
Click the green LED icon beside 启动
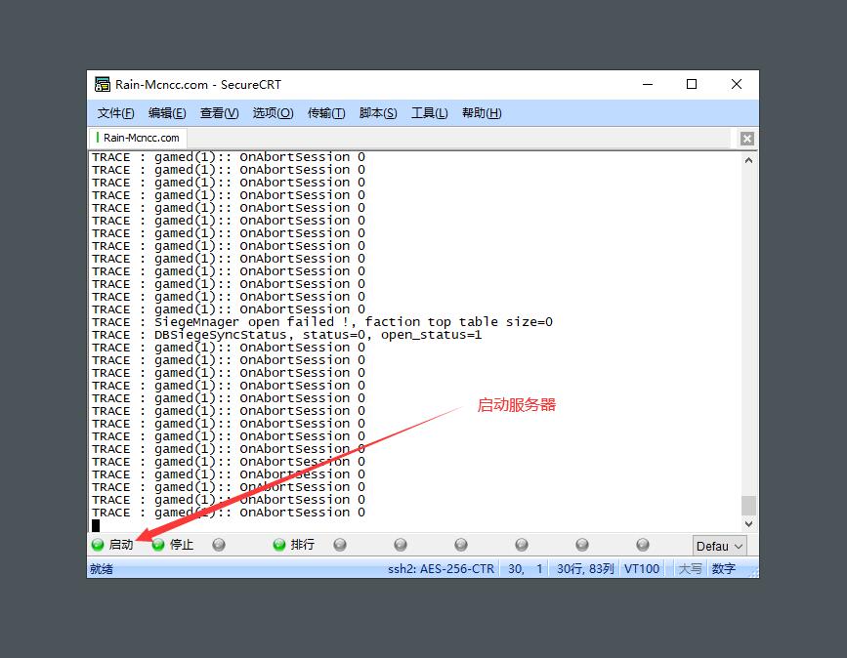[98, 545]
